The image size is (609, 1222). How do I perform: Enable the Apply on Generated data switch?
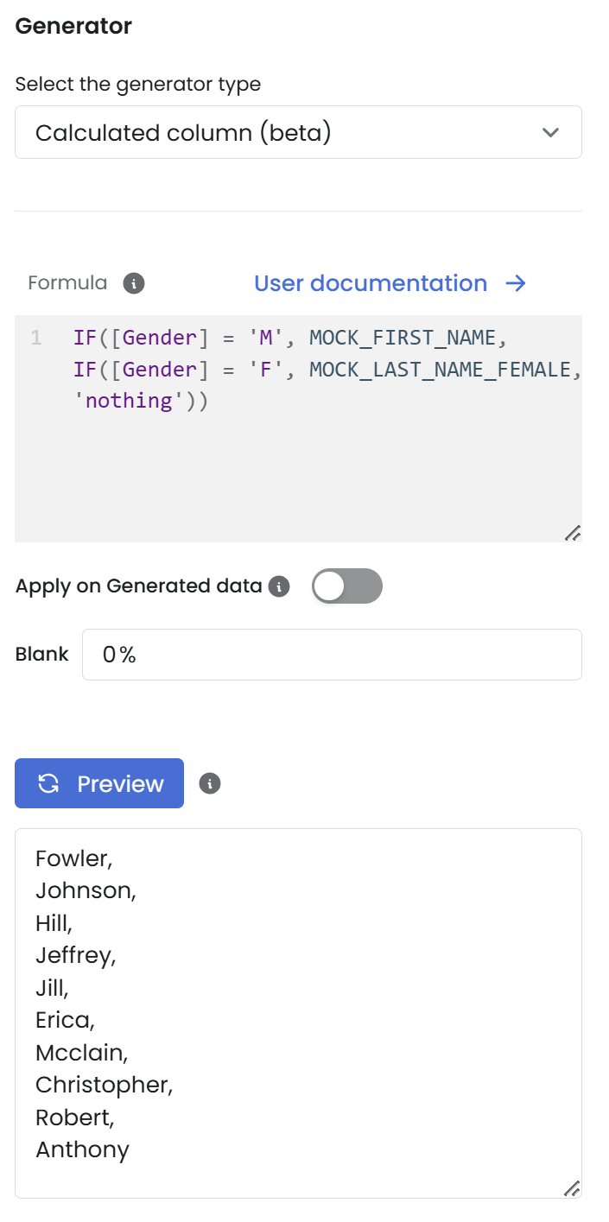(x=346, y=586)
